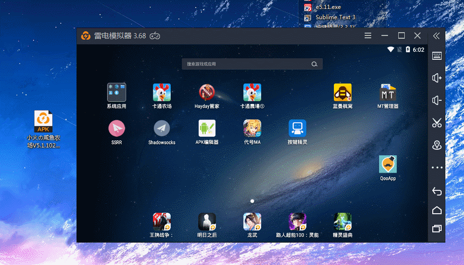The height and width of the screenshot is (265, 464).
Task: Close the 雷电模拟器 window
Action: 417,35
